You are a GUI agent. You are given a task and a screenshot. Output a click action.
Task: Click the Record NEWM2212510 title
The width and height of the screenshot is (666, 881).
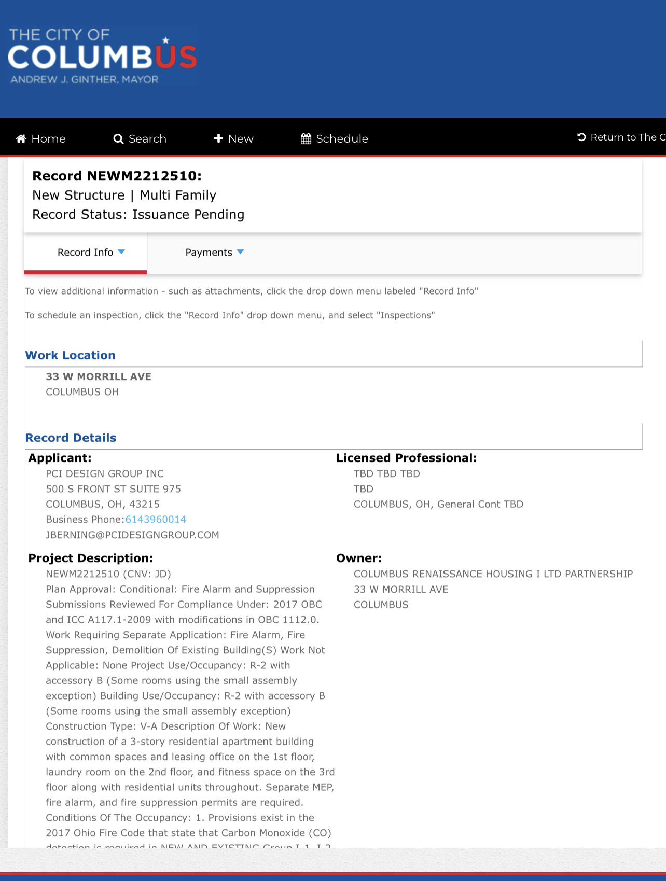point(117,176)
